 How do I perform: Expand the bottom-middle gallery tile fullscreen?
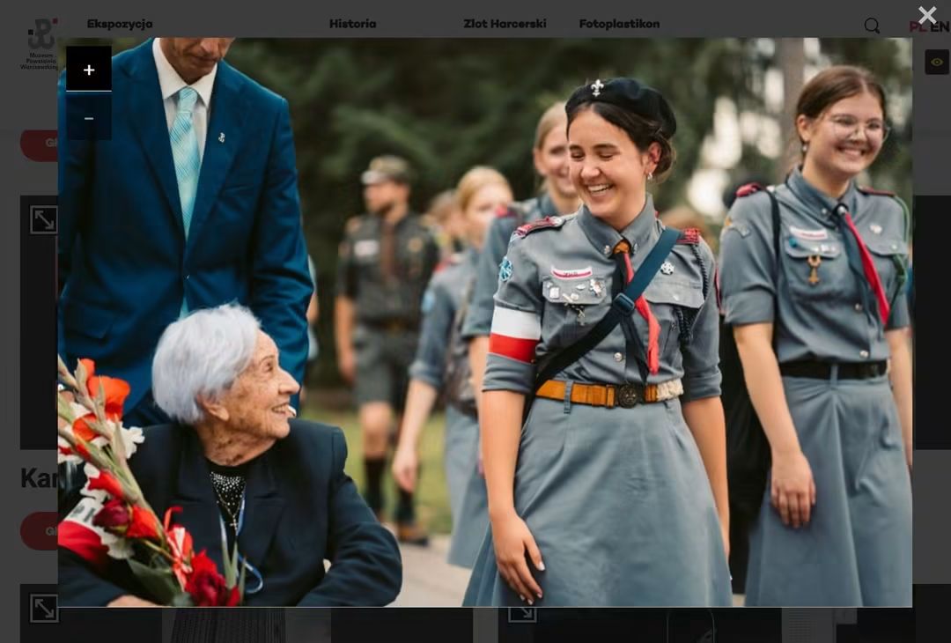click(521, 614)
